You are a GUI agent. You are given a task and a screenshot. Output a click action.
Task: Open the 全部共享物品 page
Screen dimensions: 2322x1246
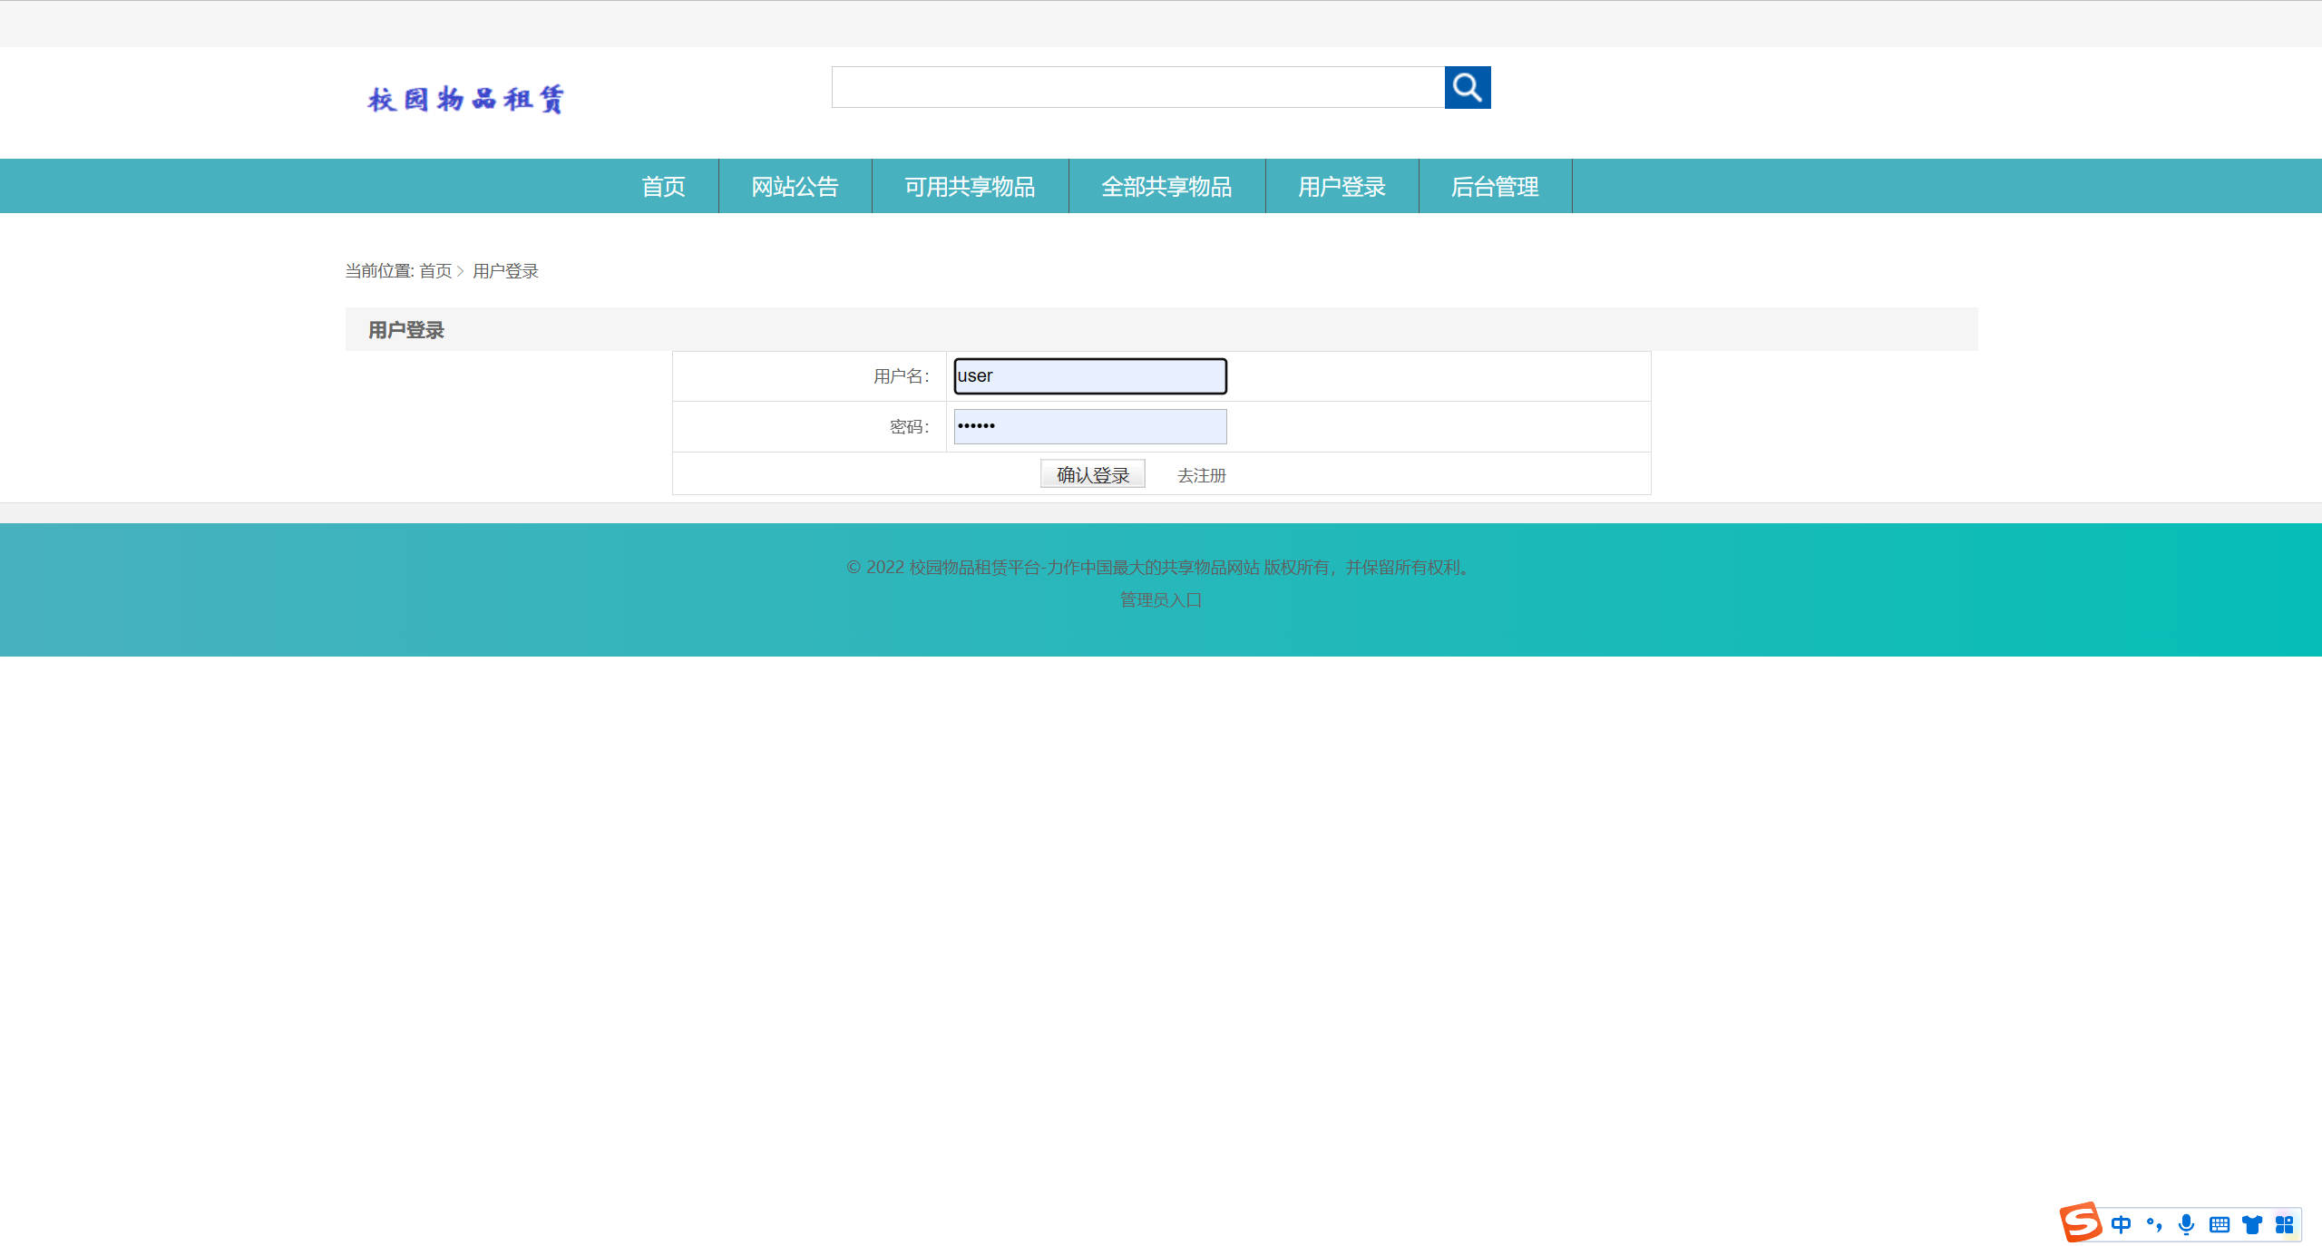(1166, 186)
